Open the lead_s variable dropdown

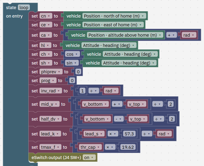(94, 134)
